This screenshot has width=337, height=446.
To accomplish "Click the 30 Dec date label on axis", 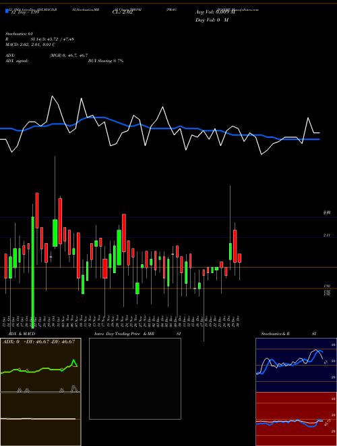I will pos(239,322).
